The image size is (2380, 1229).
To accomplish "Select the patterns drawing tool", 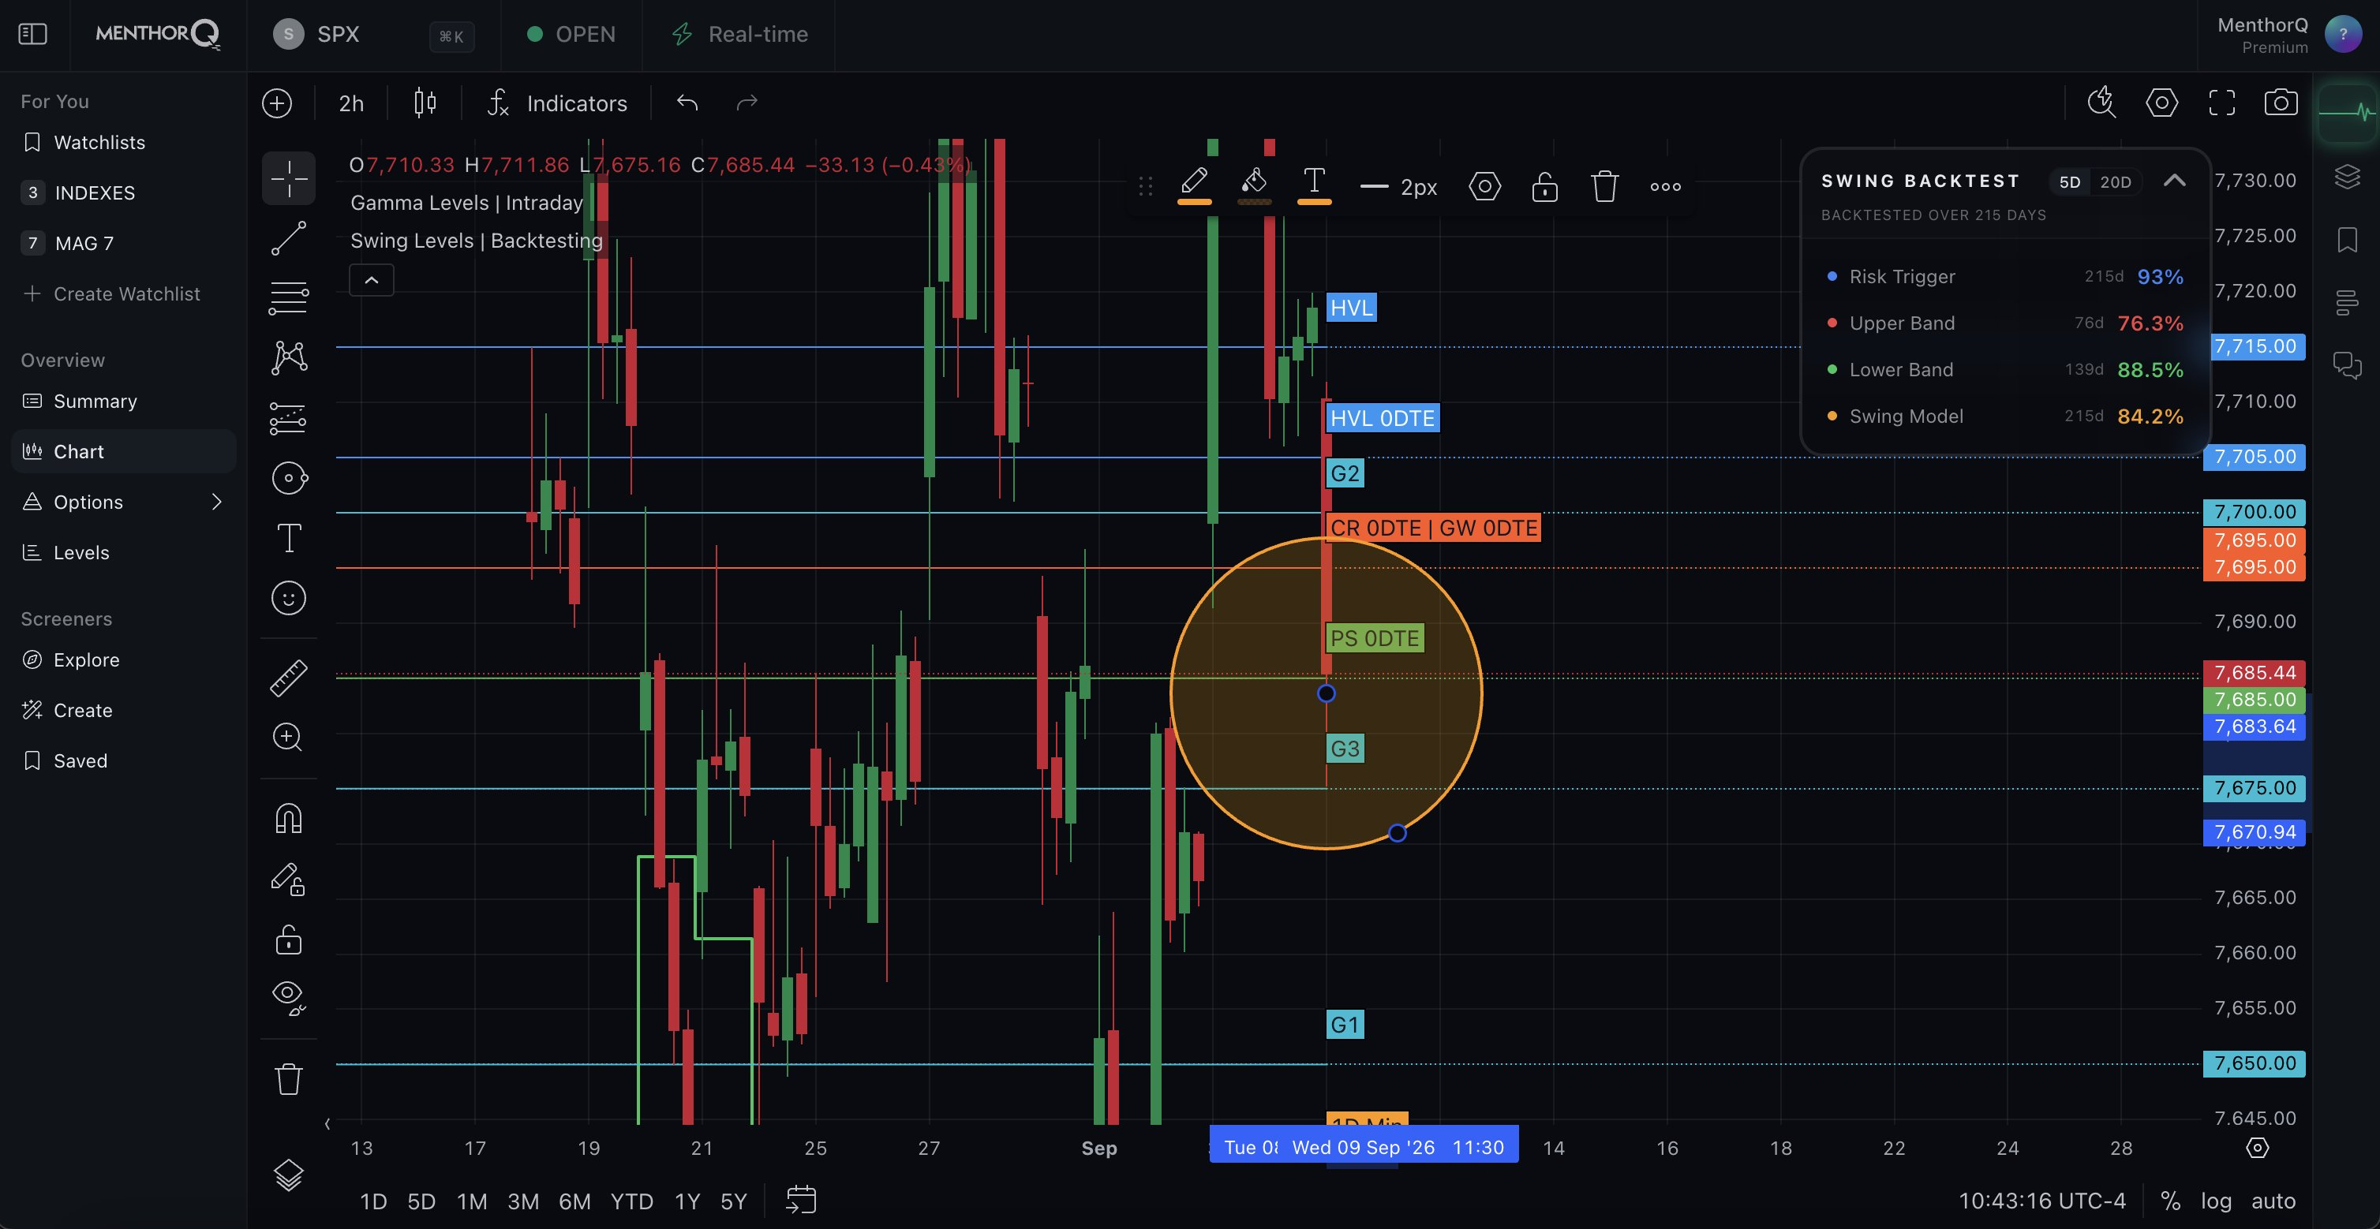I will (x=288, y=357).
